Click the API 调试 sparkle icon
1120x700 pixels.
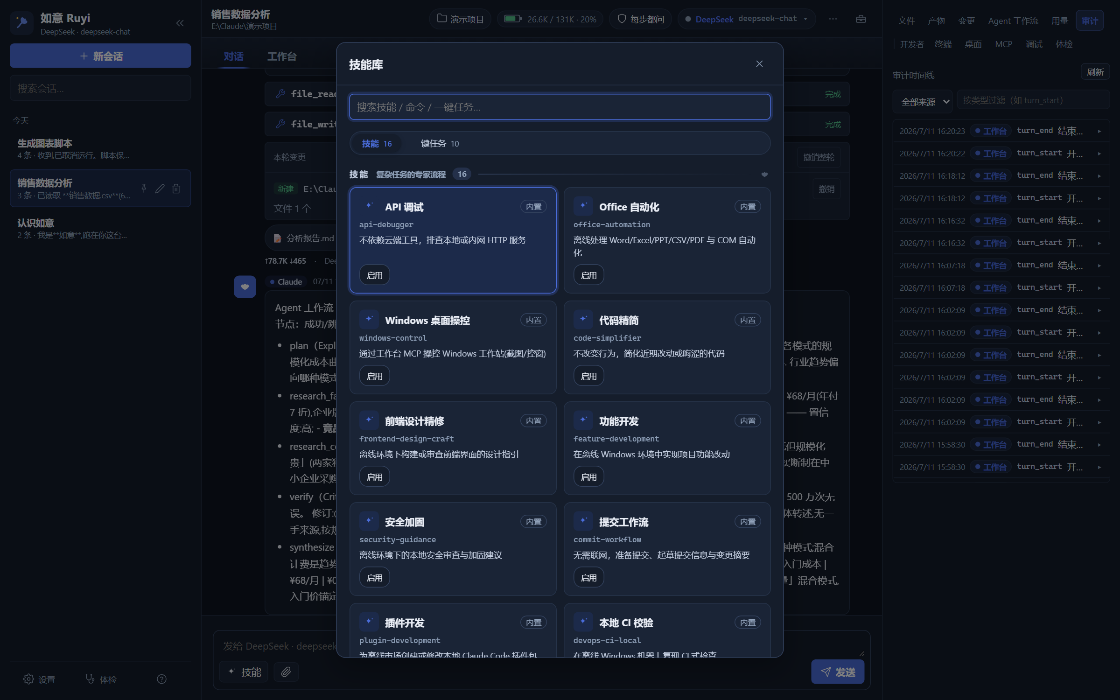tap(369, 205)
